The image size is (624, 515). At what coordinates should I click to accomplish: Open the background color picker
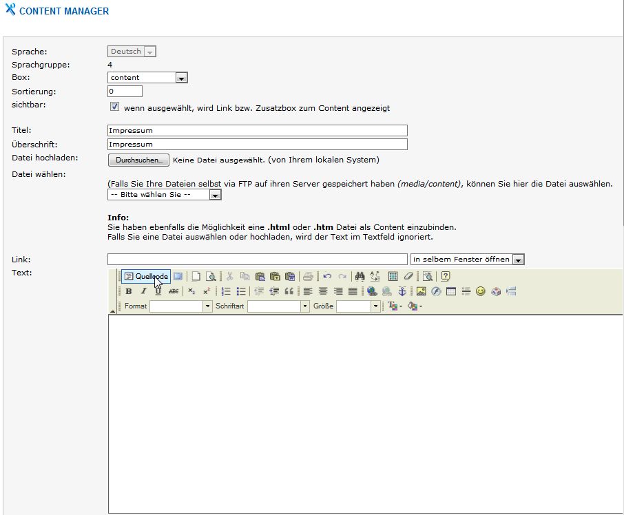tap(415, 306)
